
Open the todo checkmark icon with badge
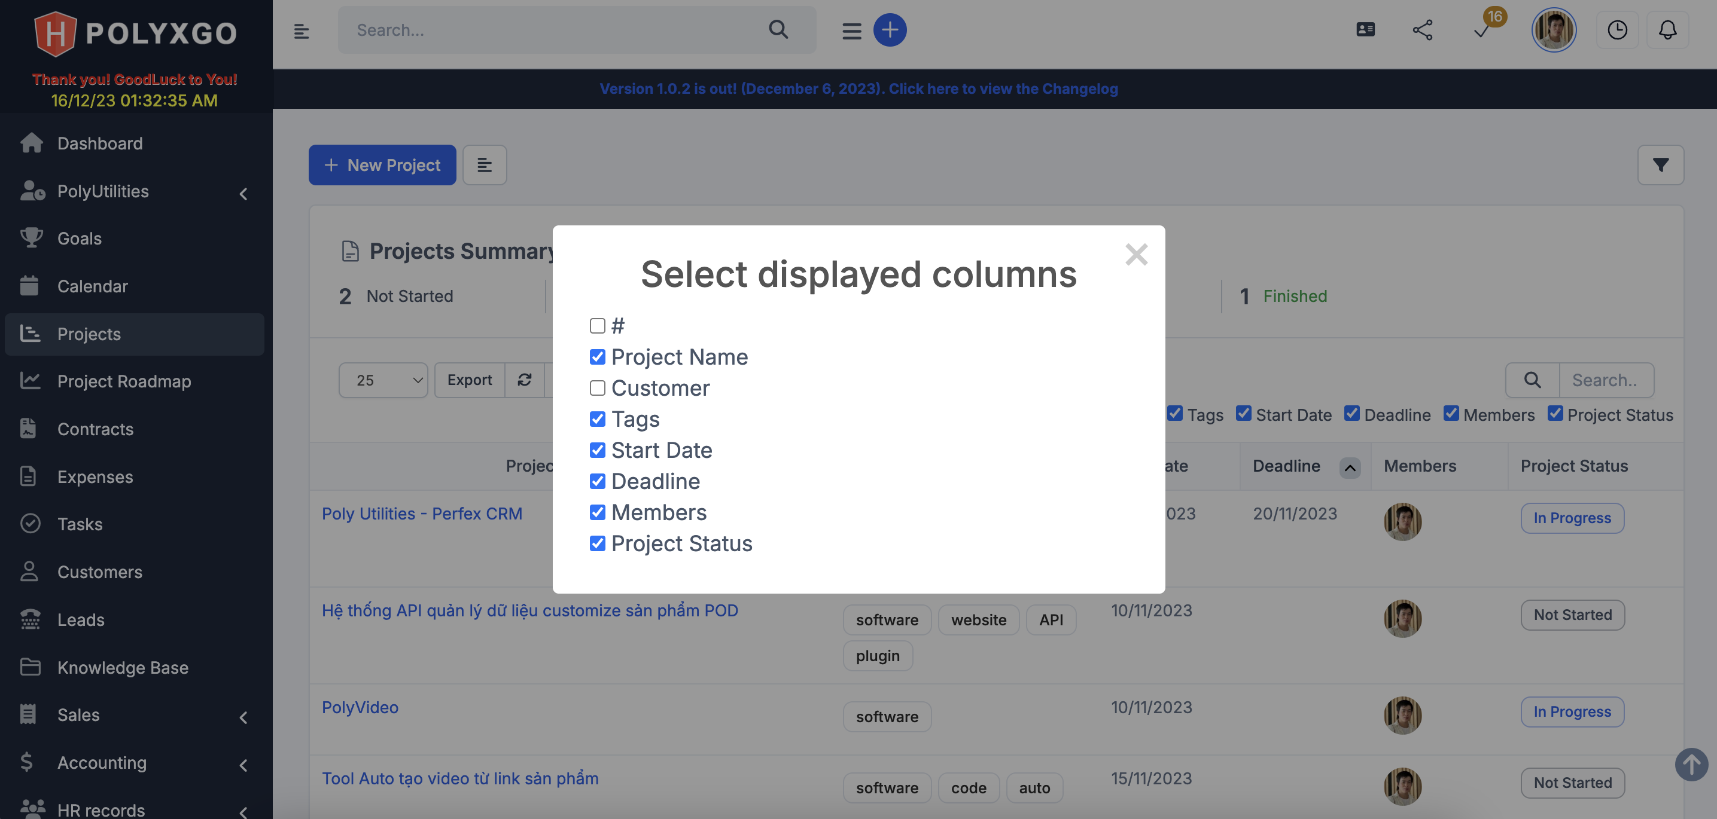coord(1482,31)
